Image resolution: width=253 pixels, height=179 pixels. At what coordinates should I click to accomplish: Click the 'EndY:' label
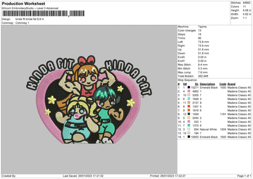(181, 61)
